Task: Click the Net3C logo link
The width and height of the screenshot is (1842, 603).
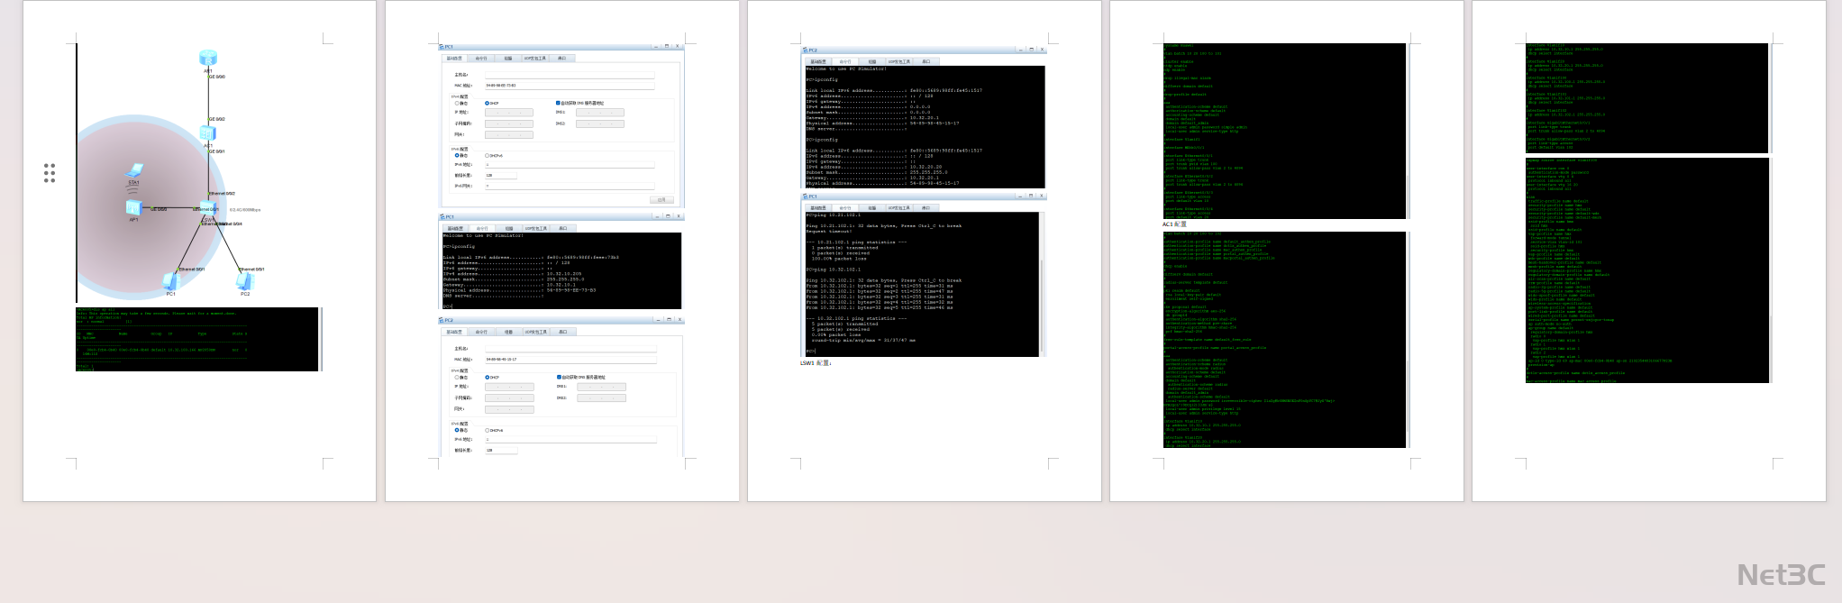Action: (1781, 575)
